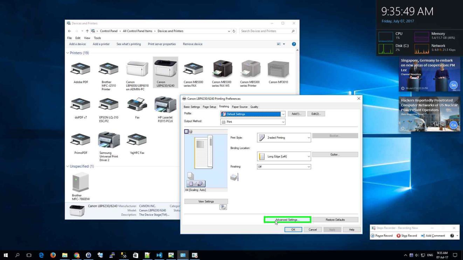Viewport: 463px width, 260px height.
Task: Open Firefox from the taskbar
Action: [53, 255]
